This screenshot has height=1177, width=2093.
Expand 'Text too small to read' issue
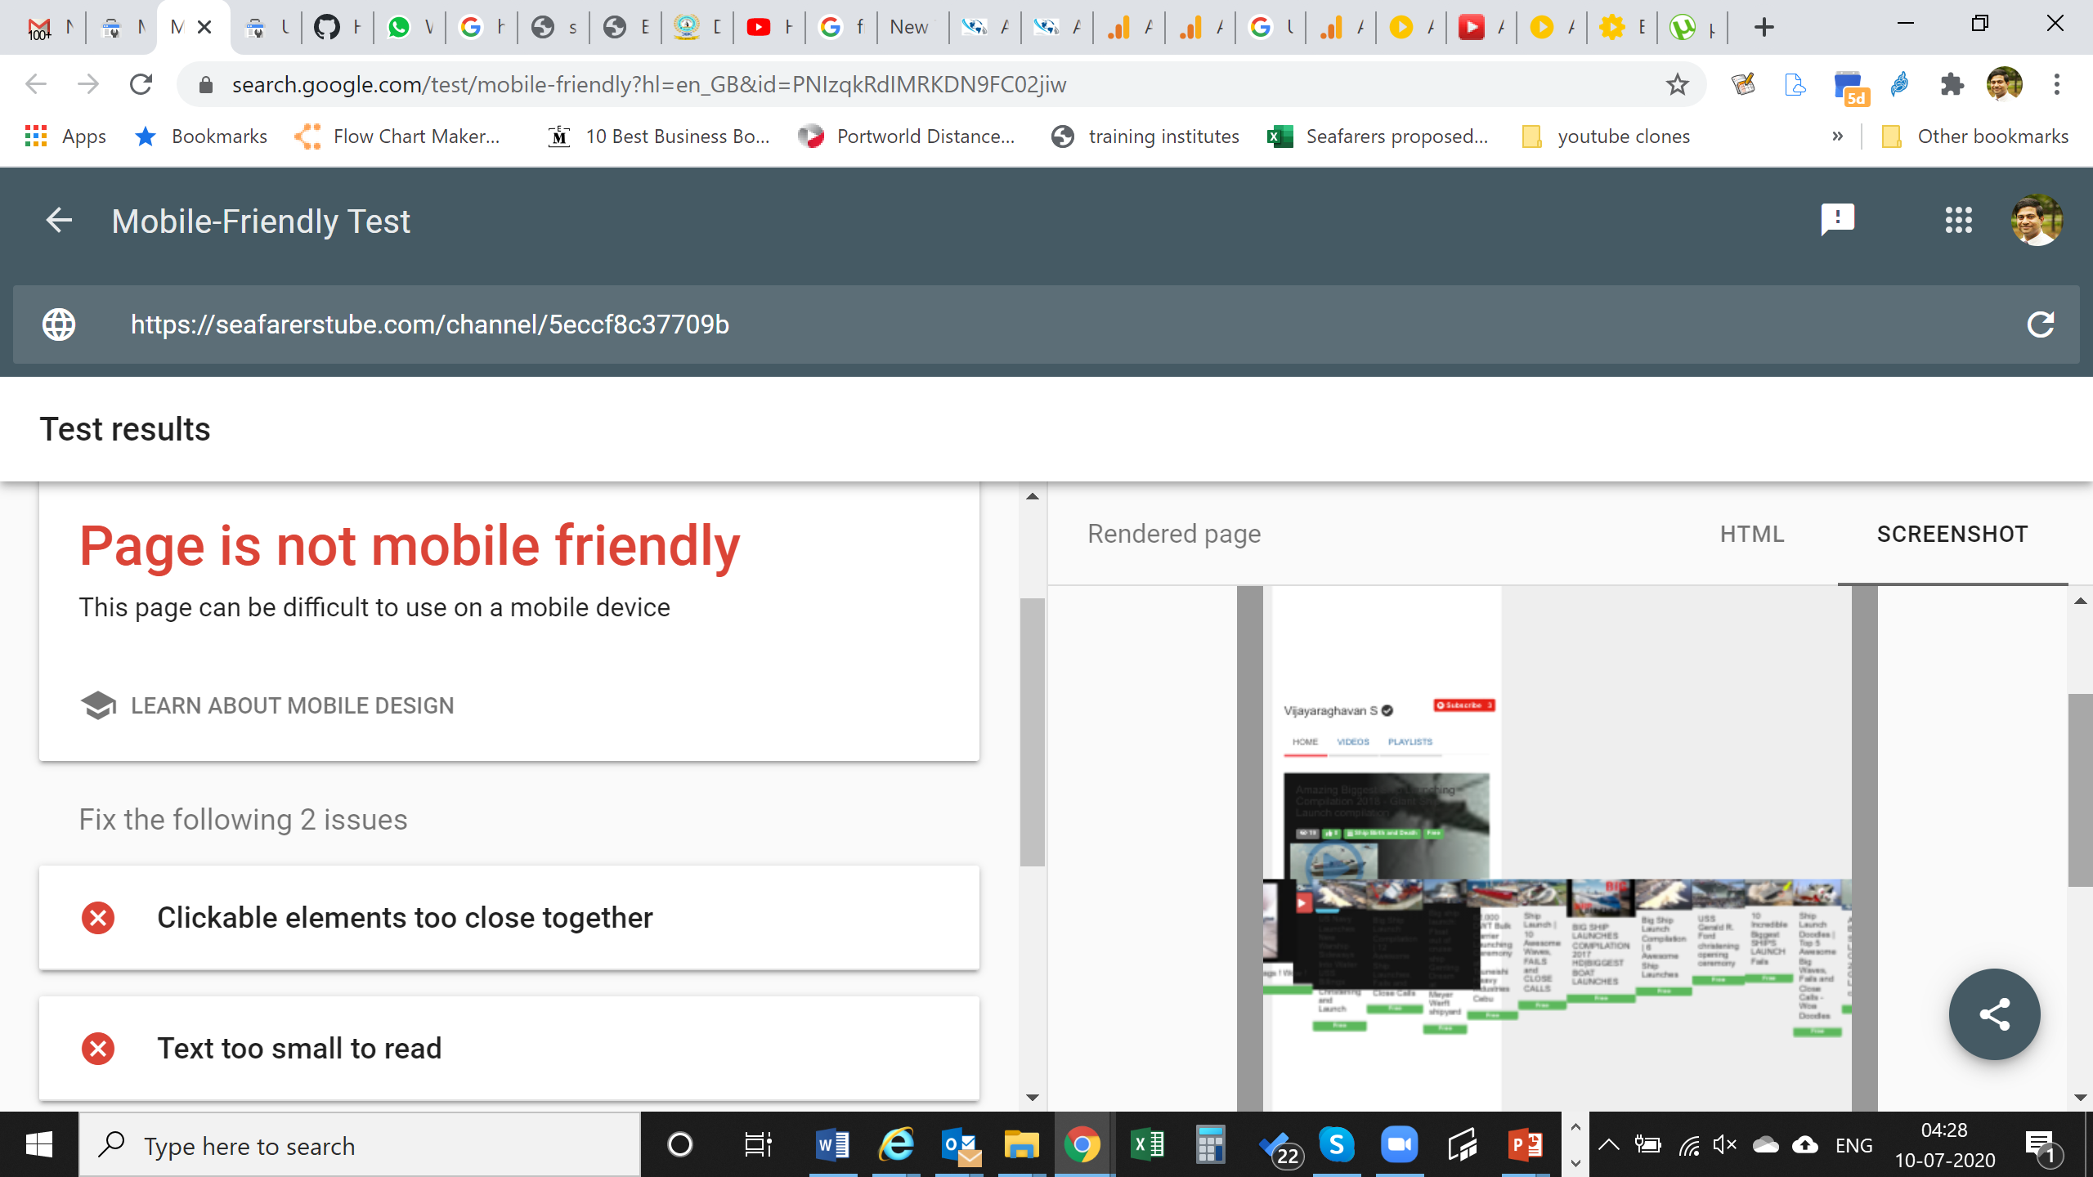[x=509, y=1049]
